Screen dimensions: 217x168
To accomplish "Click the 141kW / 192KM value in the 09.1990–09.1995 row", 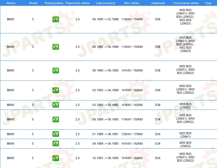I will (x=132, y=70).
